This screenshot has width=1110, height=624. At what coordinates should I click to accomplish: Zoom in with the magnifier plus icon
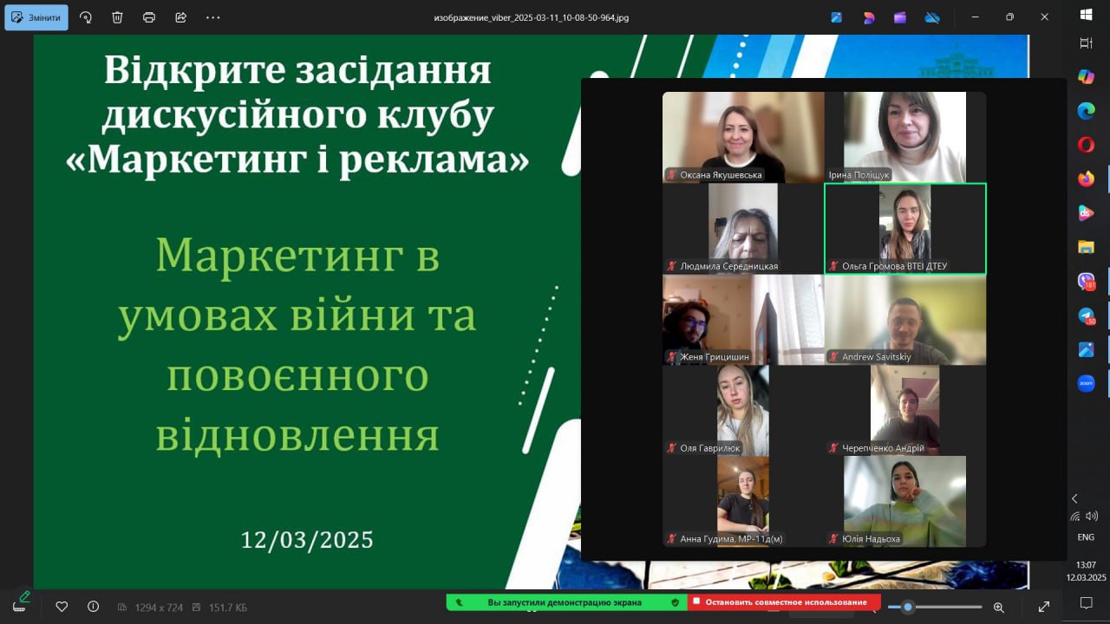coord(999,607)
